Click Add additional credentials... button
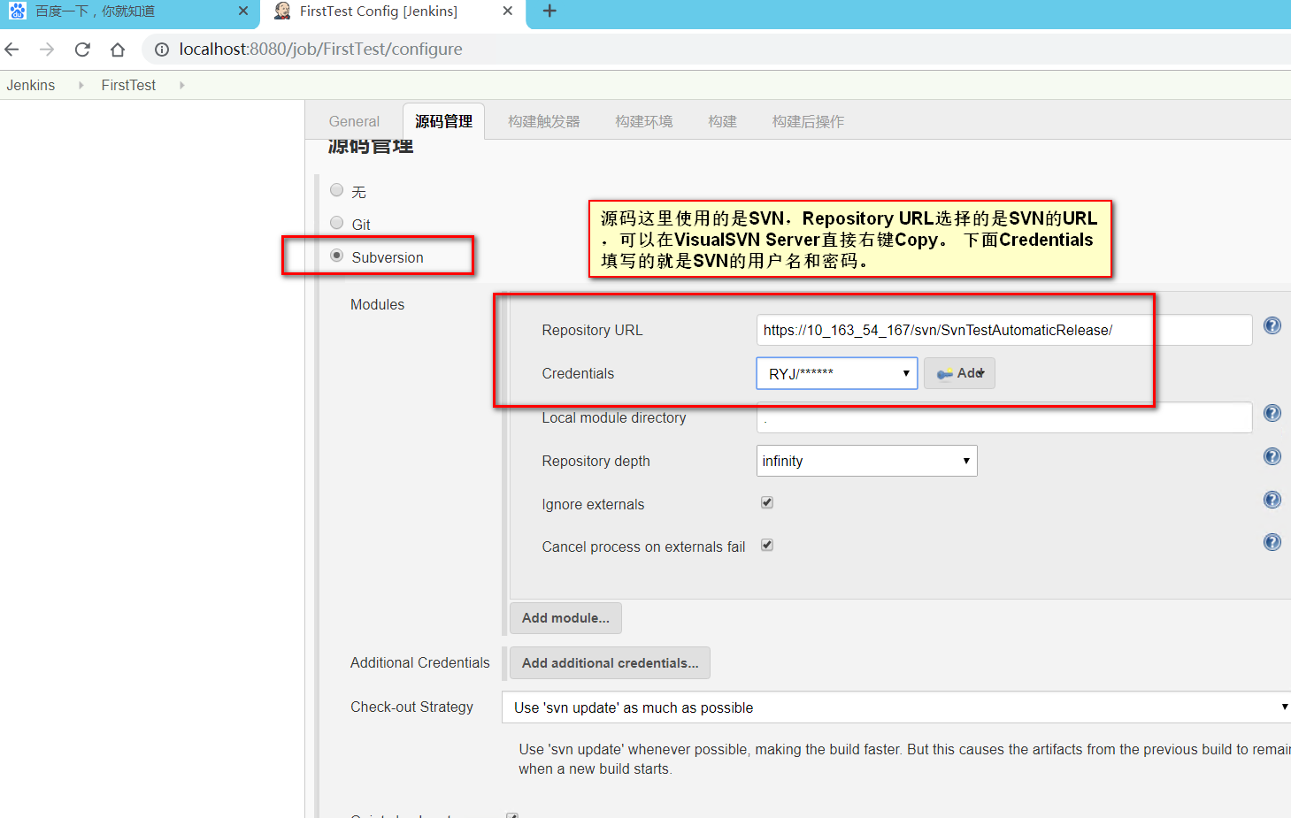 (x=610, y=663)
